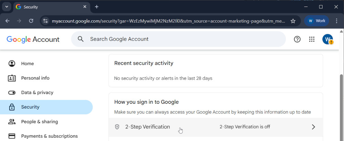Go back to previous page
The image size is (344, 141).
pyautogui.click(x=8, y=21)
